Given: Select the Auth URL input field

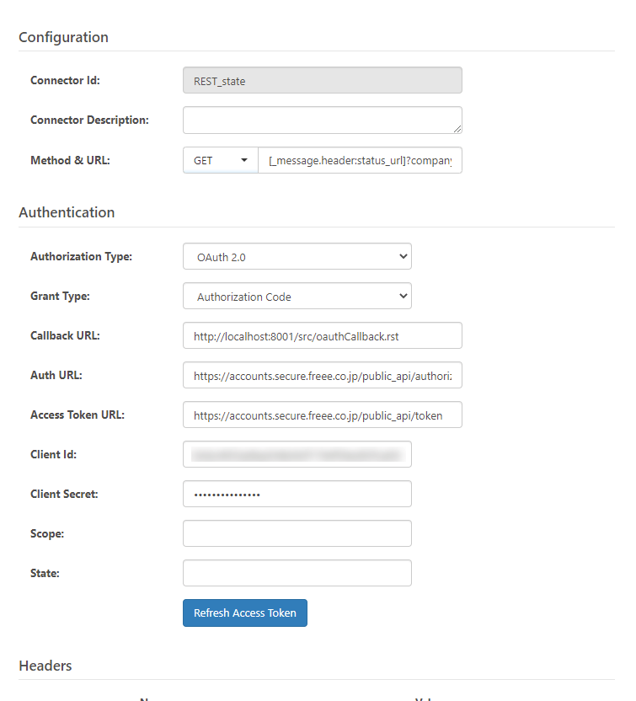Looking at the screenshot, I should tap(322, 375).
